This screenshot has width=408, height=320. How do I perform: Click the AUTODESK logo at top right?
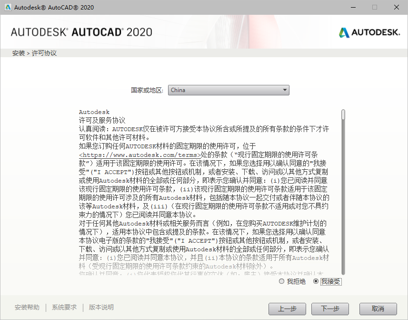(x=370, y=33)
